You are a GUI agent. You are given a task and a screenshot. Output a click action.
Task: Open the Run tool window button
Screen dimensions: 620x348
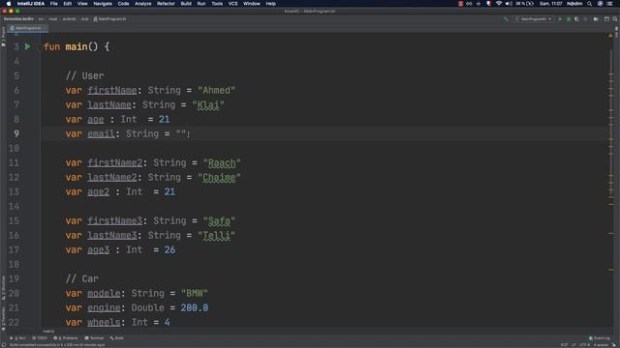pos(17,338)
